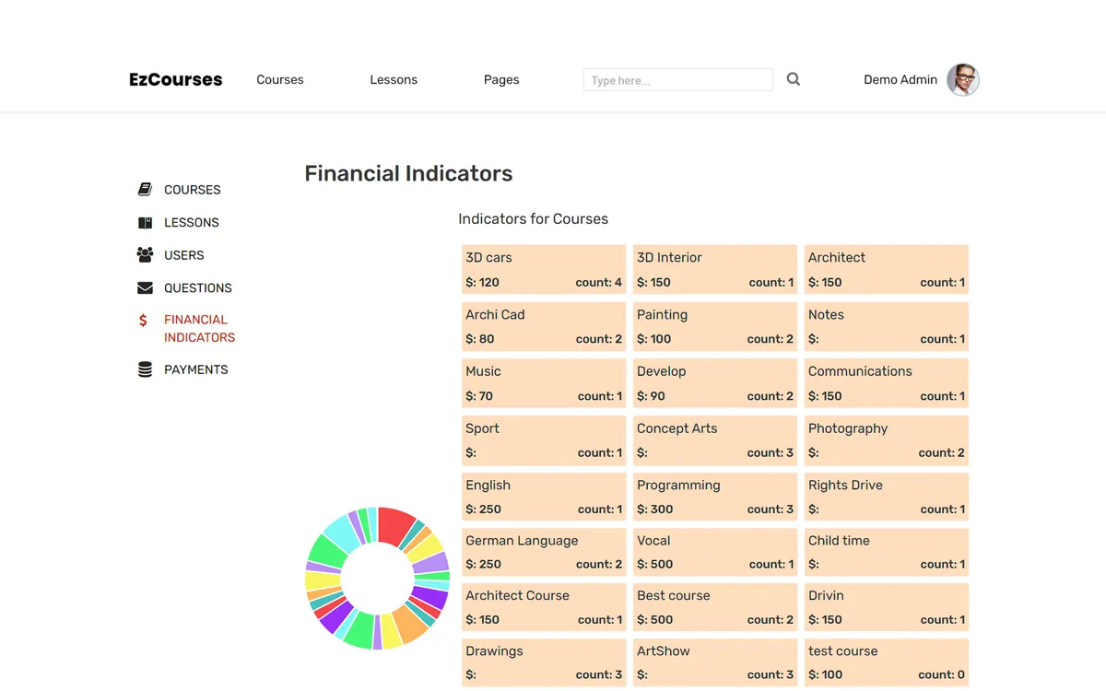Click the Courses book icon in sidebar
Viewport: 1106px width, 691px height.
(x=145, y=190)
